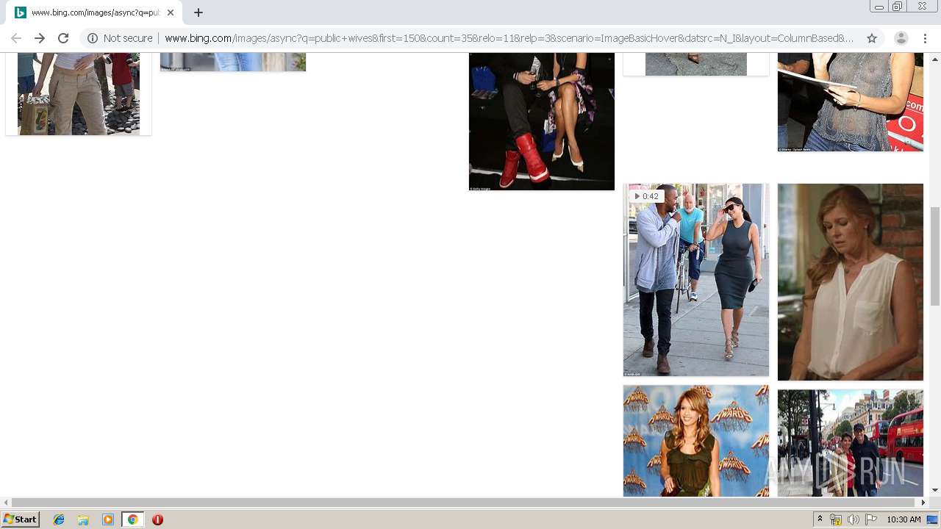This screenshot has width=941, height=529.
Task: Click the vertical scrollbar up arrow
Action: 935,58
